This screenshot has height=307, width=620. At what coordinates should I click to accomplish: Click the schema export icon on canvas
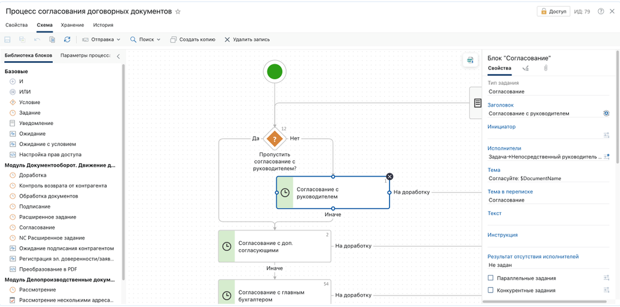[x=470, y=60]
